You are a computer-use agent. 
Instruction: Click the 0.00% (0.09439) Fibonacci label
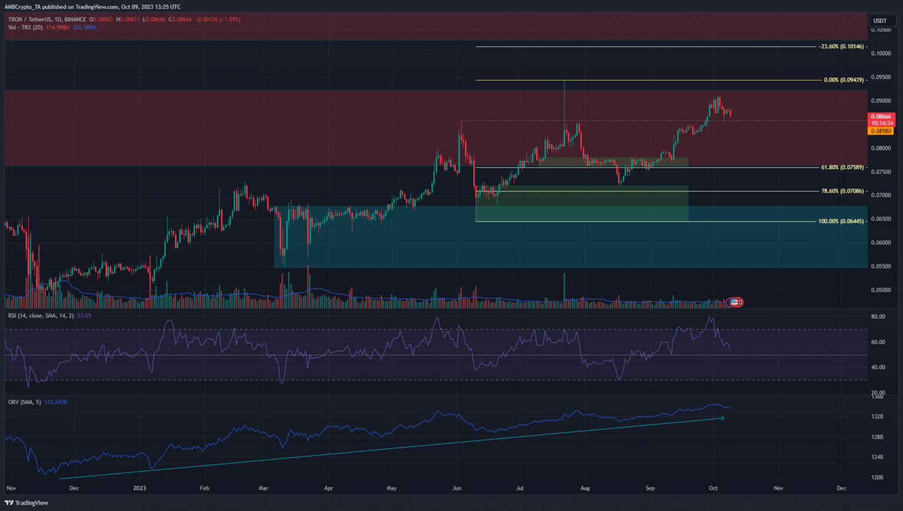point(844,80)
